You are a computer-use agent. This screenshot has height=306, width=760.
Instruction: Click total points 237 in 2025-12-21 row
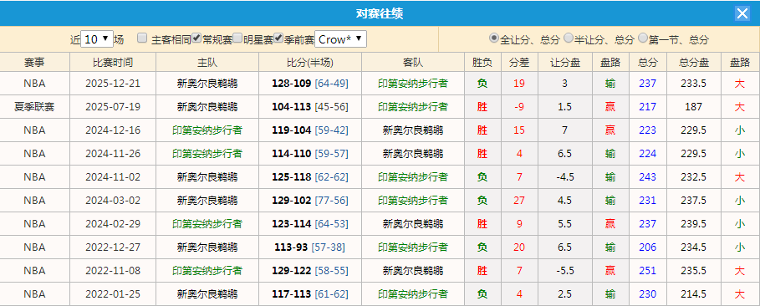tap(648, 84)
